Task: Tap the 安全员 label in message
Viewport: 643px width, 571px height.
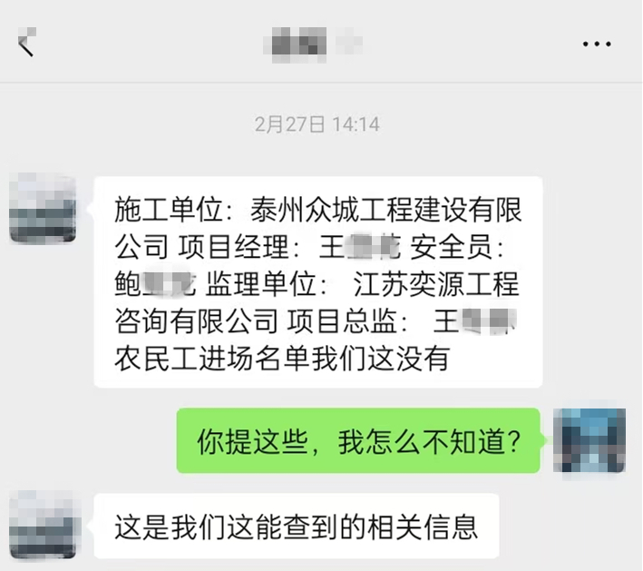Action: click(x=451, y=247)
